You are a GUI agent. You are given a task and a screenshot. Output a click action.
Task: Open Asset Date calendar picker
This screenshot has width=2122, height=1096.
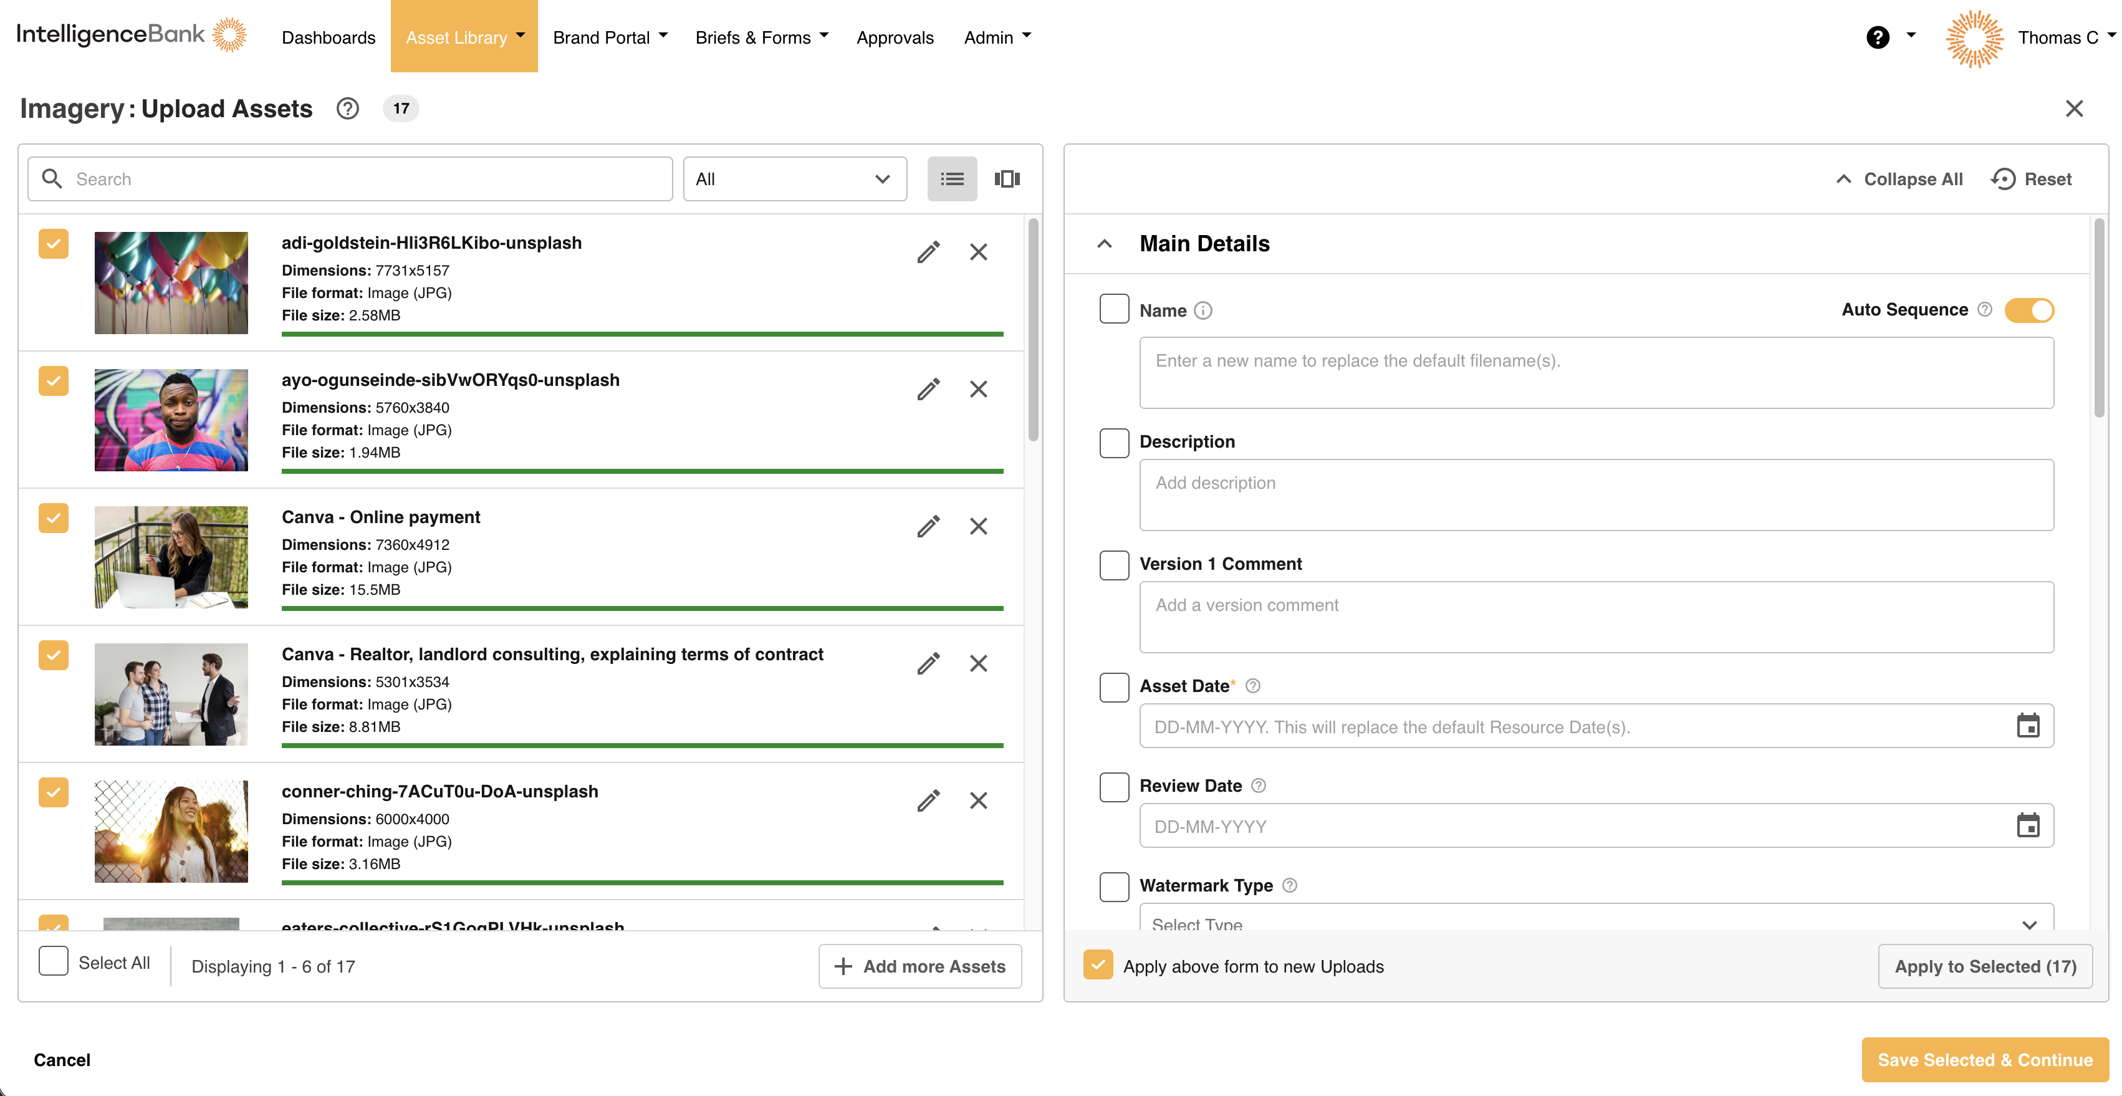point(2027,726)
